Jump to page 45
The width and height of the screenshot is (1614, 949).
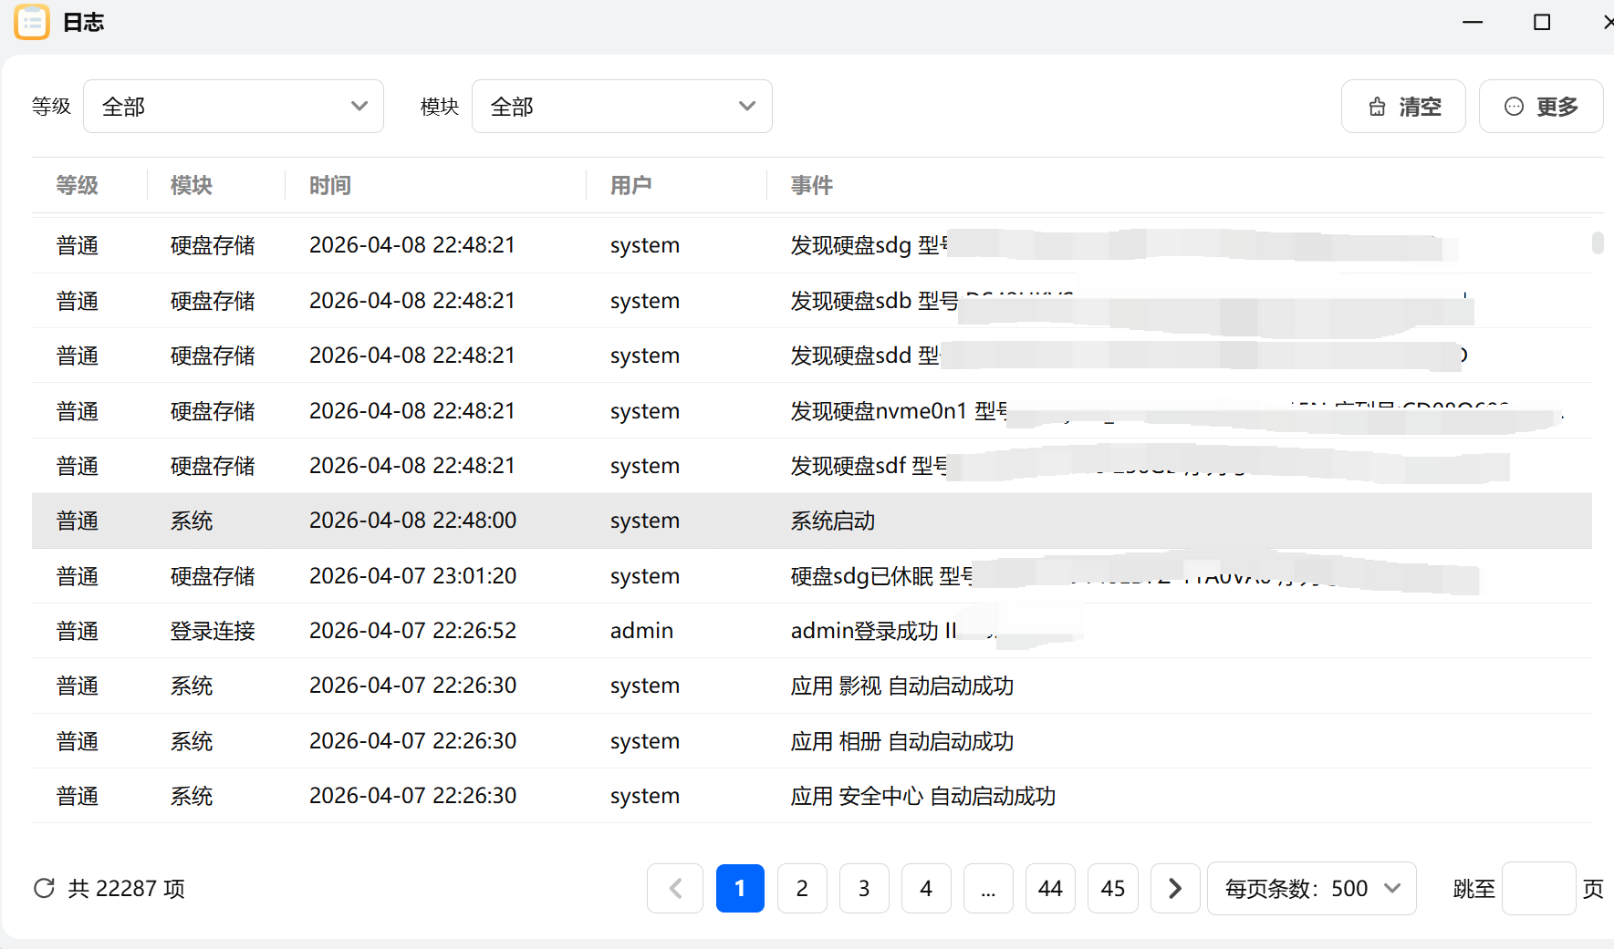[1113, 888]
